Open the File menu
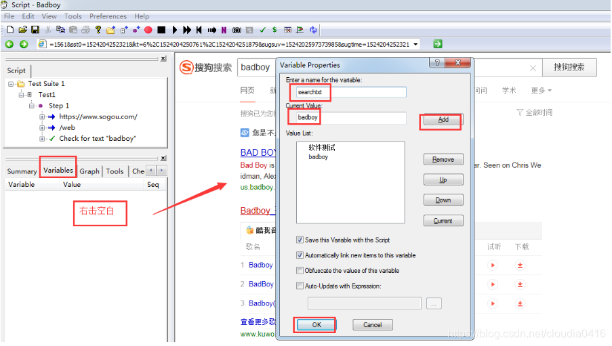612x346 pixels. (9, 16)
